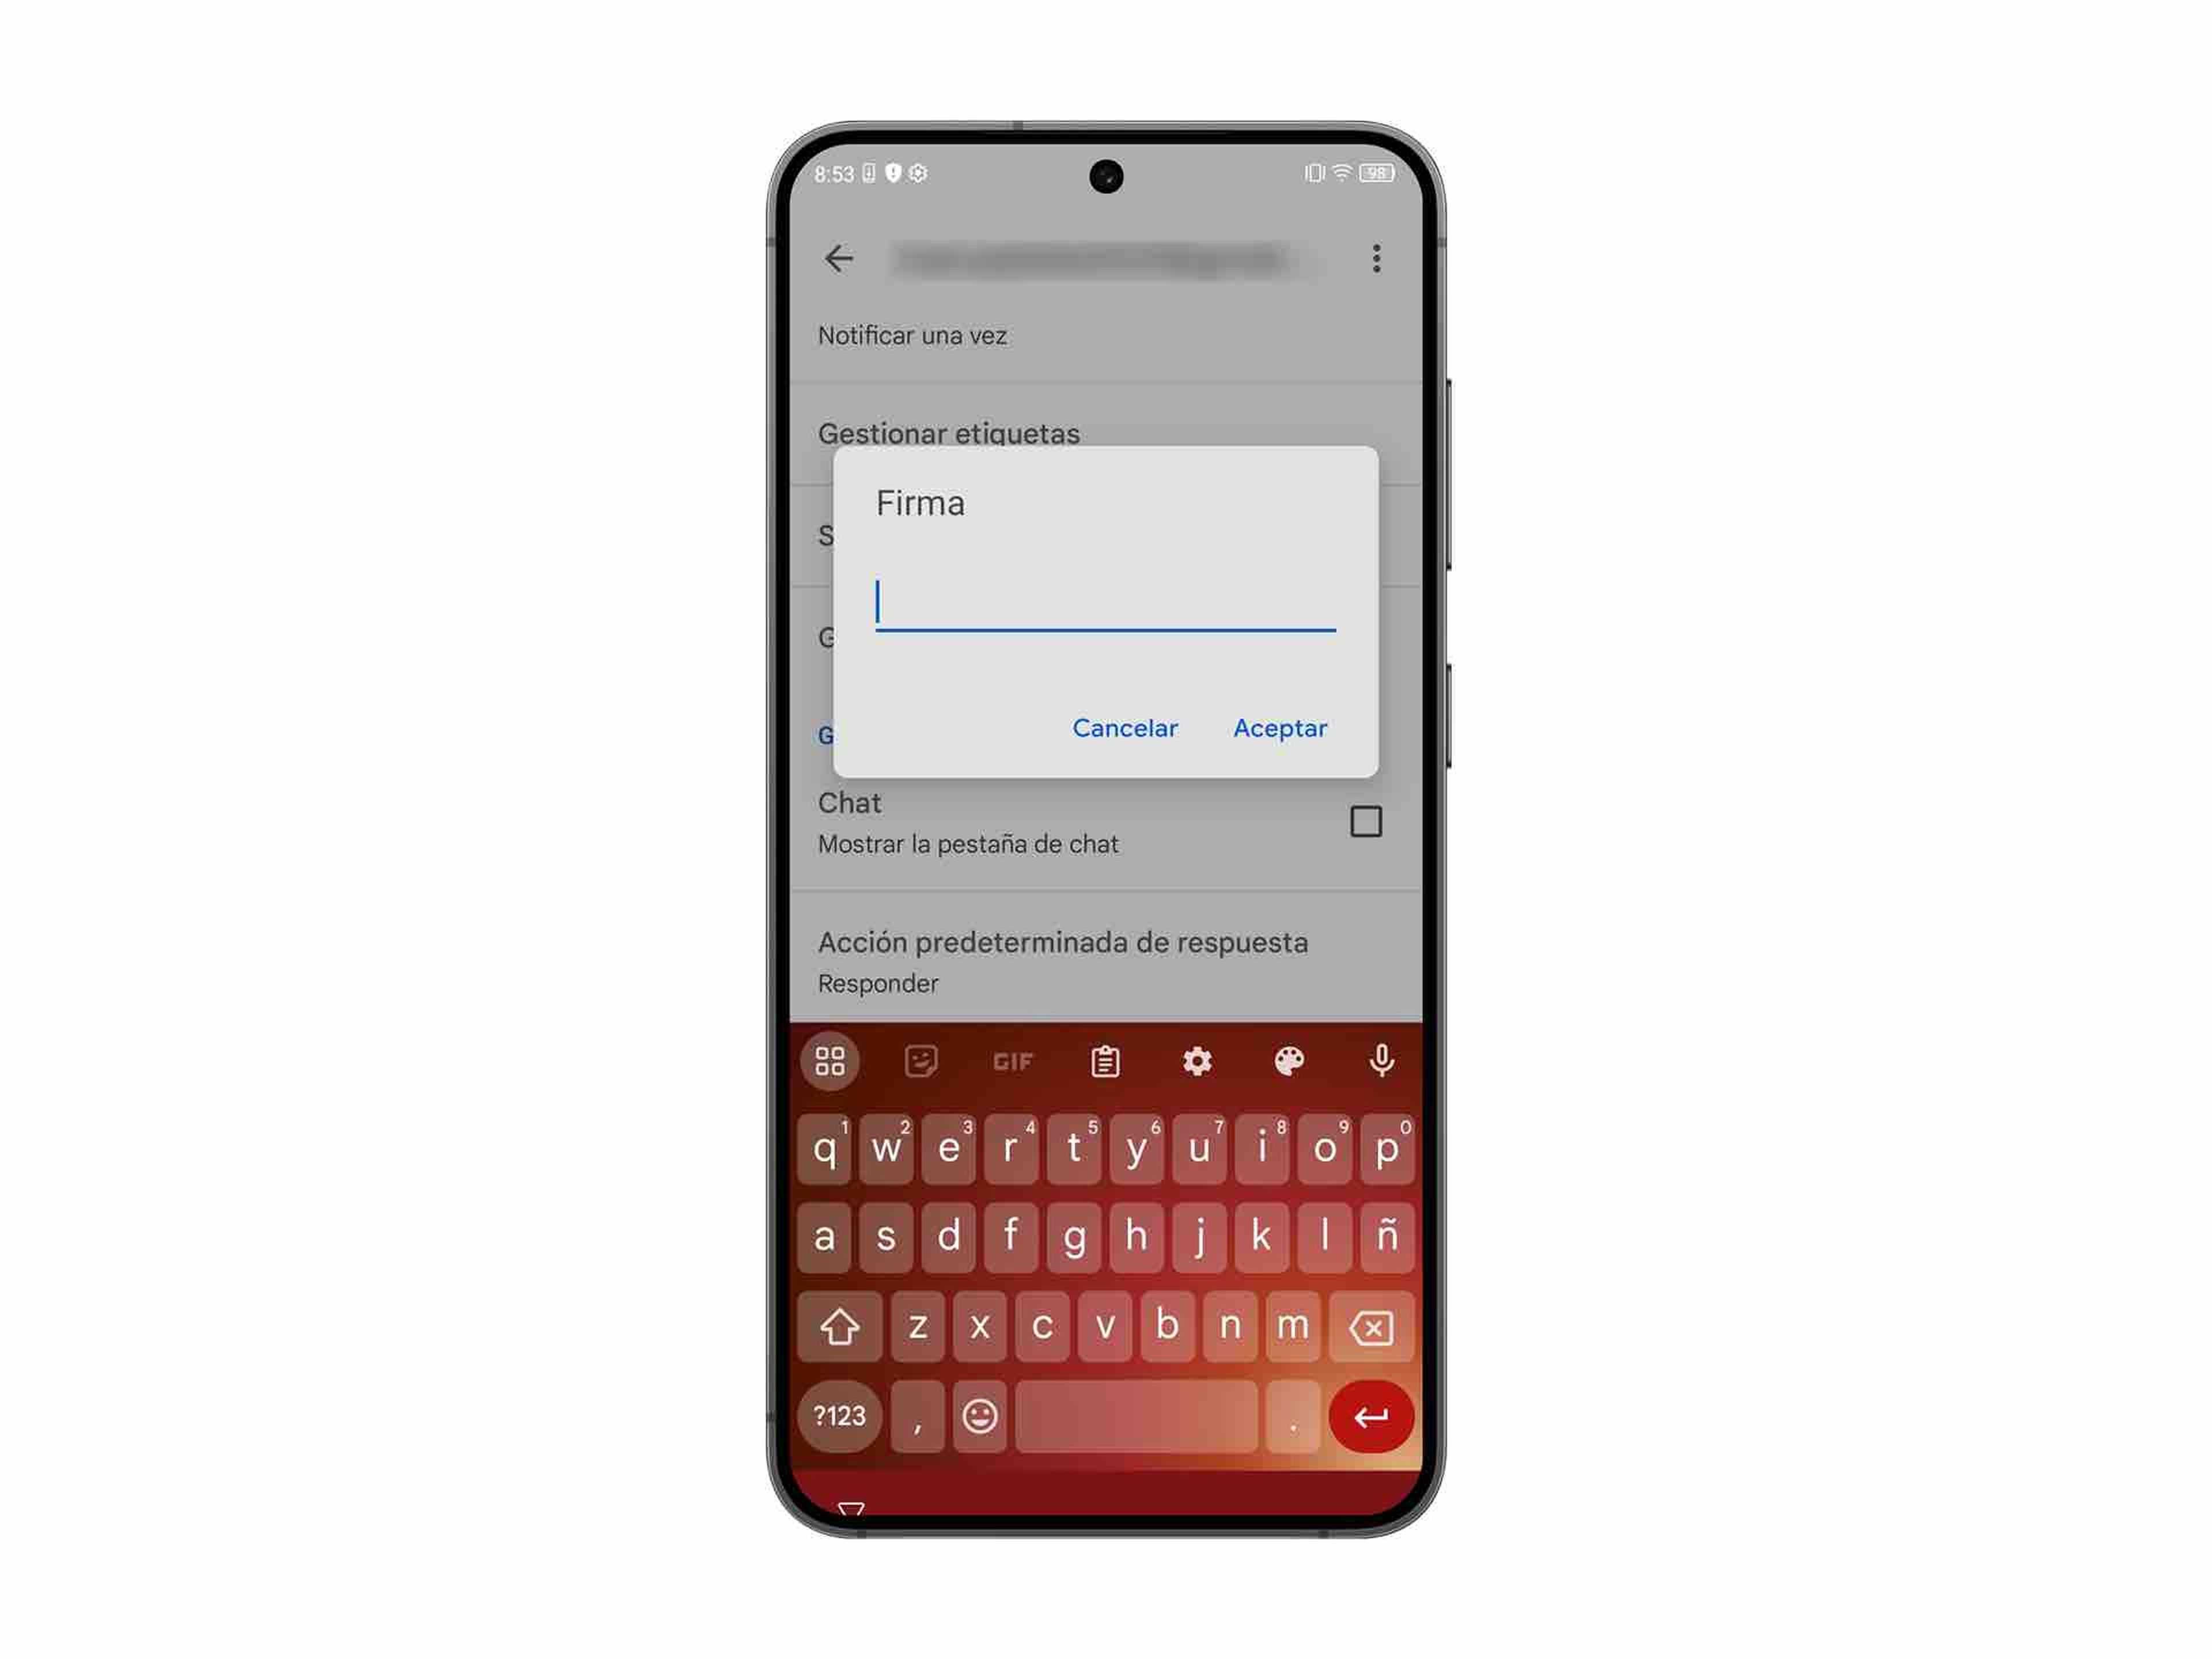Tap Cancelar to dismiss firma dialog
This screenshot has width=2212, height=1659.
click(x=1122, y=727)
